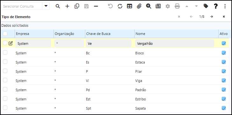Viewport: 232px width, 115px height.
Task: Refresh the data with circular arrows icon
Action: pos(120,6)
